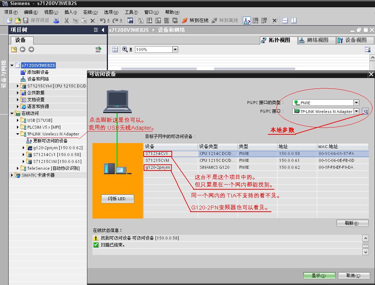Select 更新可访问的设备 tree item
This screenshot has height=285, width=375.
pos(50,141)
